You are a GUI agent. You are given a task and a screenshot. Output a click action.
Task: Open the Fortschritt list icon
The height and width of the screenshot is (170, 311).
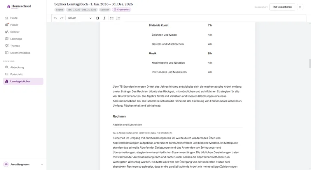click(7, 74)
